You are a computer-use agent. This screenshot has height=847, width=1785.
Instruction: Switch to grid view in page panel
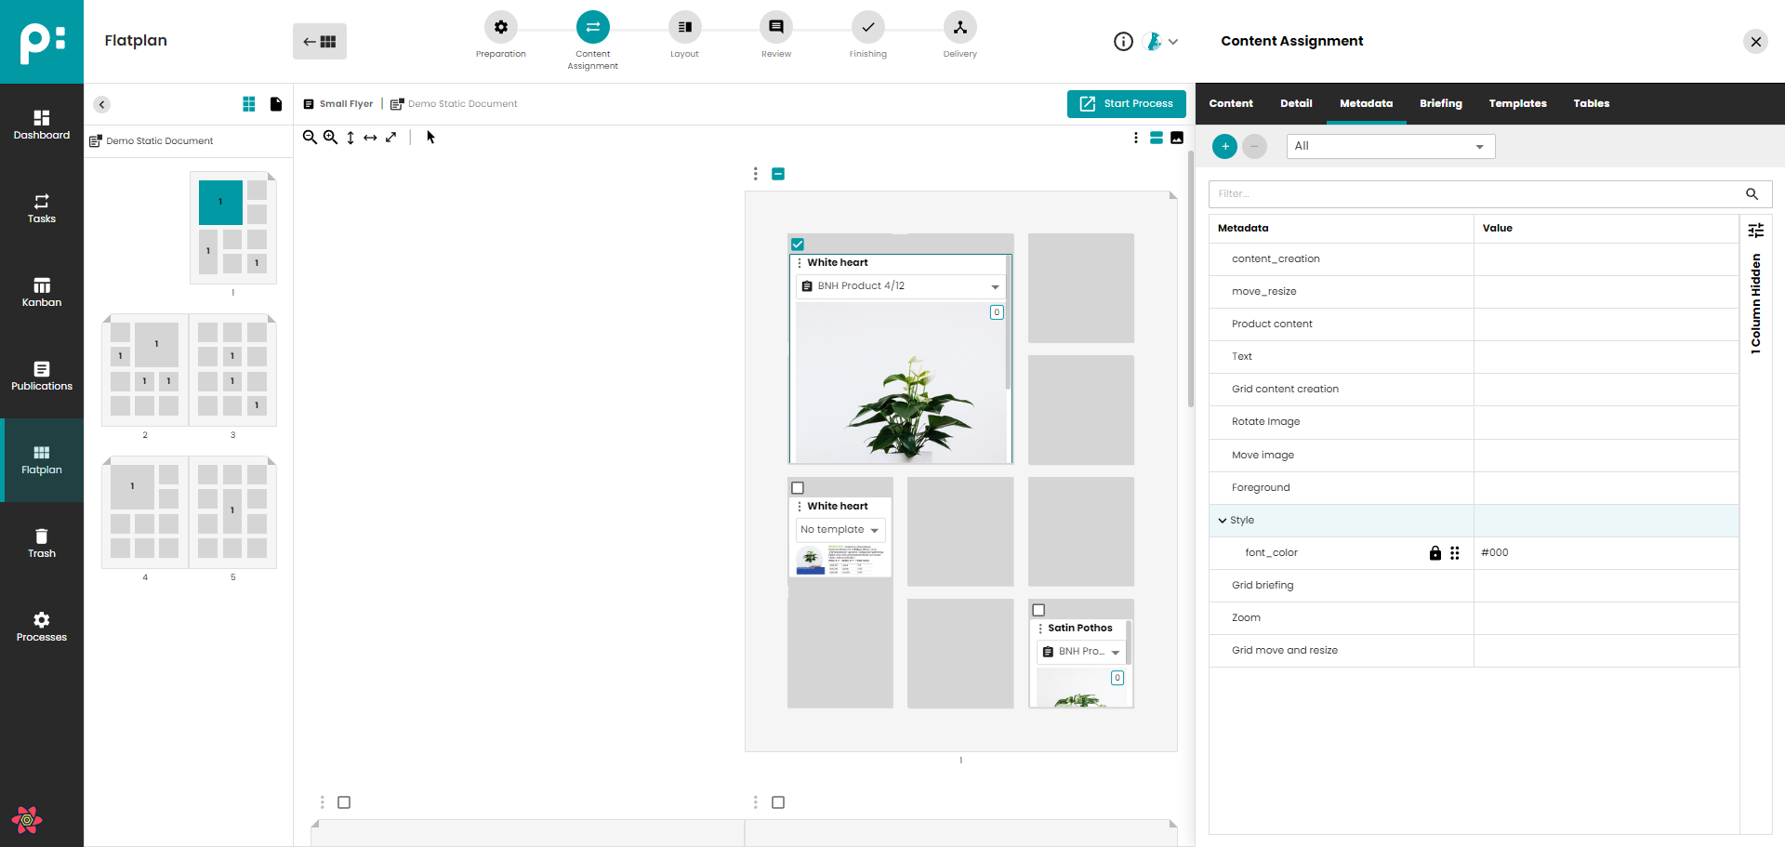[x=249, y=104]
